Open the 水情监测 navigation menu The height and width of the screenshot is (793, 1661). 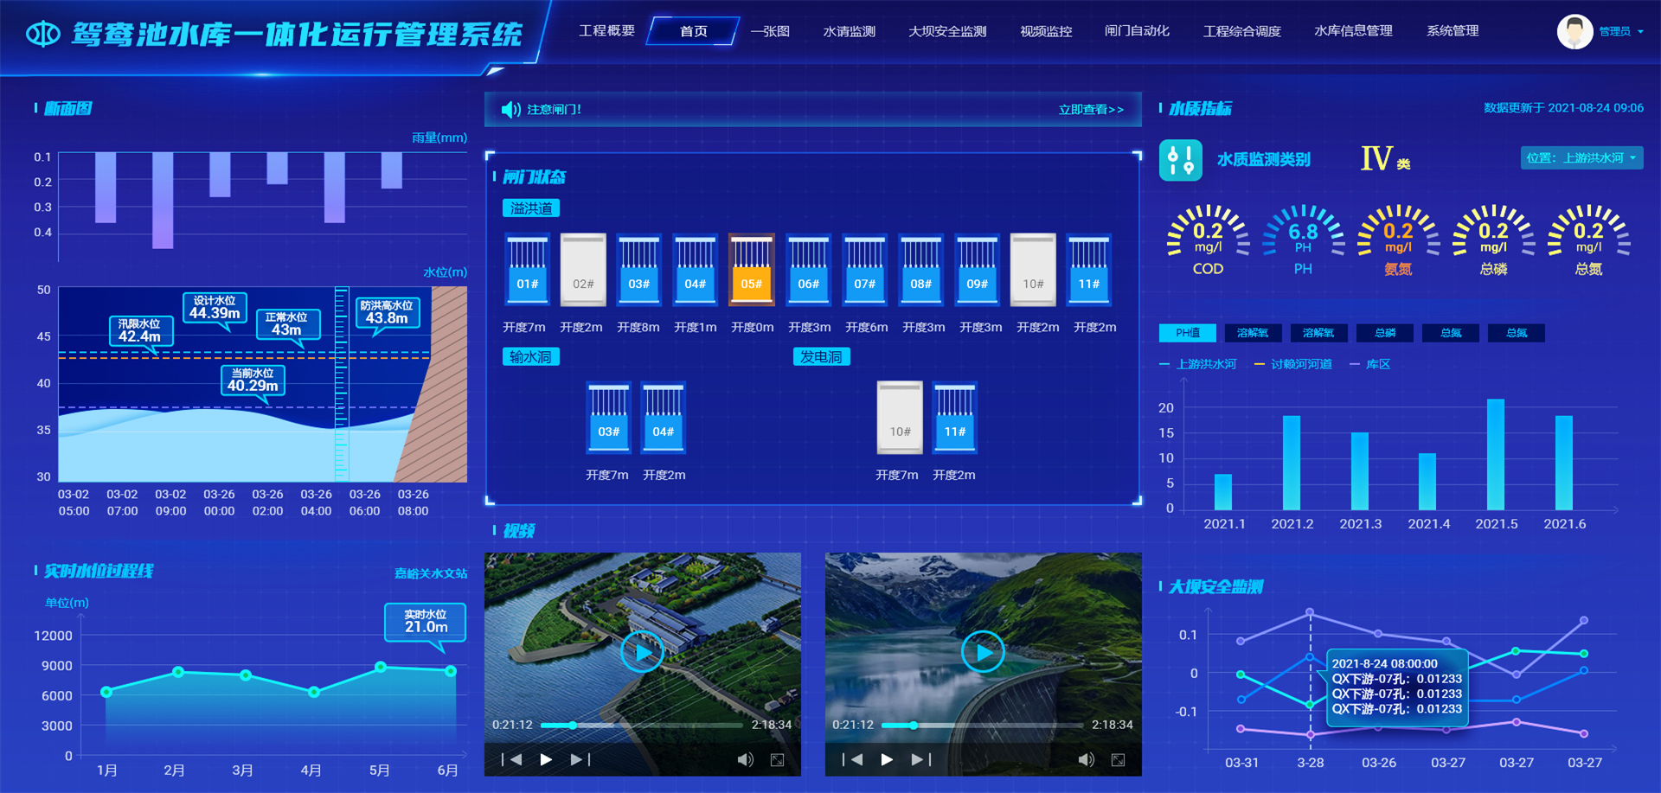tap(849, 31)
